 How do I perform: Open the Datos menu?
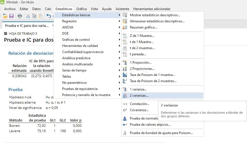click(37, 9)
